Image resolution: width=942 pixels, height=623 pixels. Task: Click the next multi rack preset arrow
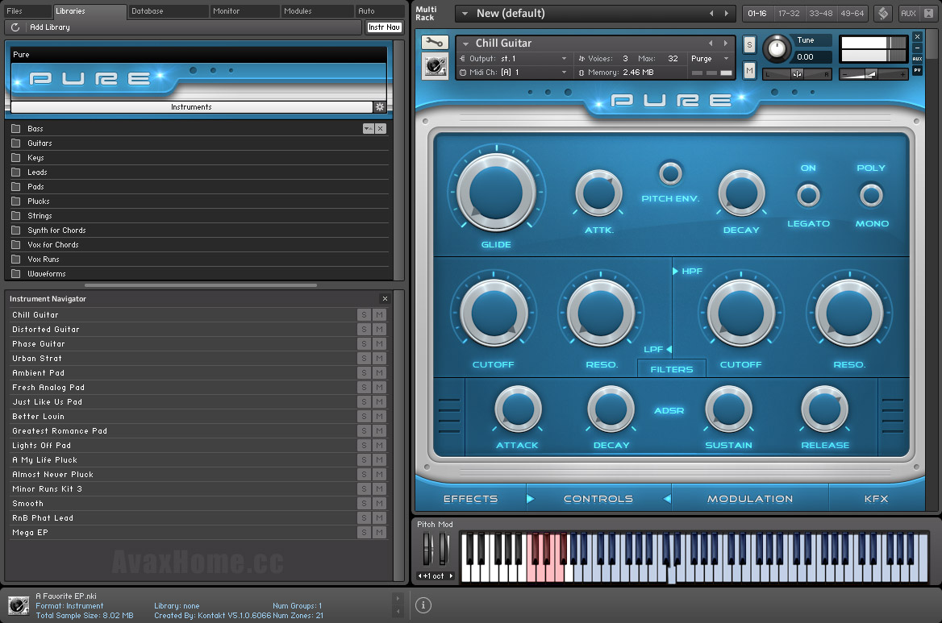pos(727,13)
